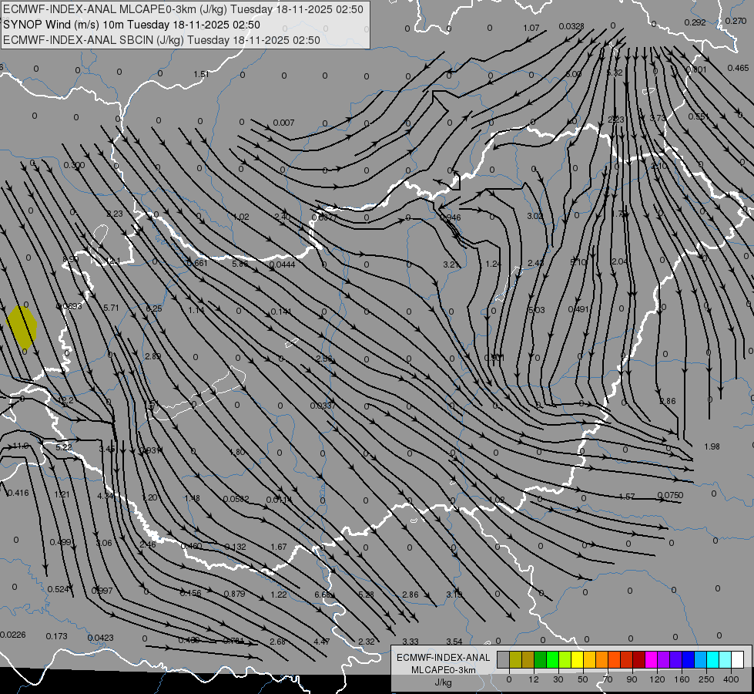The width and height of the screenshot is (754, 694).
Task: Click the map value 0.173
Action: point(57,636)
